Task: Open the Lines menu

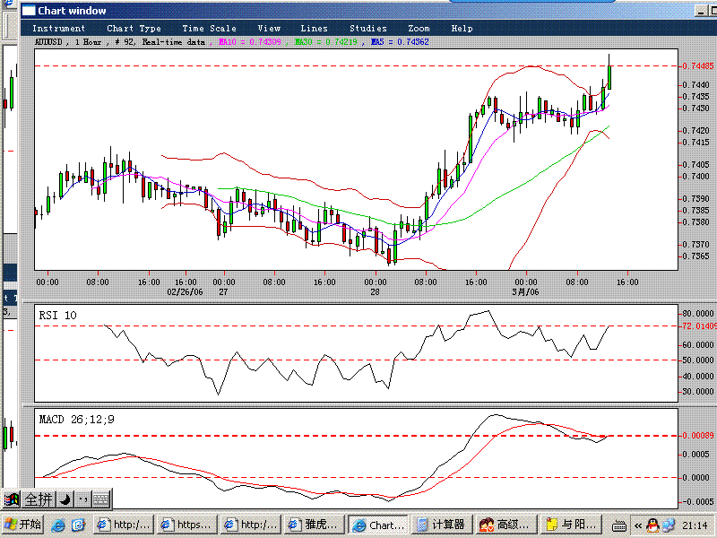Action: pyautogui.click(x=314, y=29)
